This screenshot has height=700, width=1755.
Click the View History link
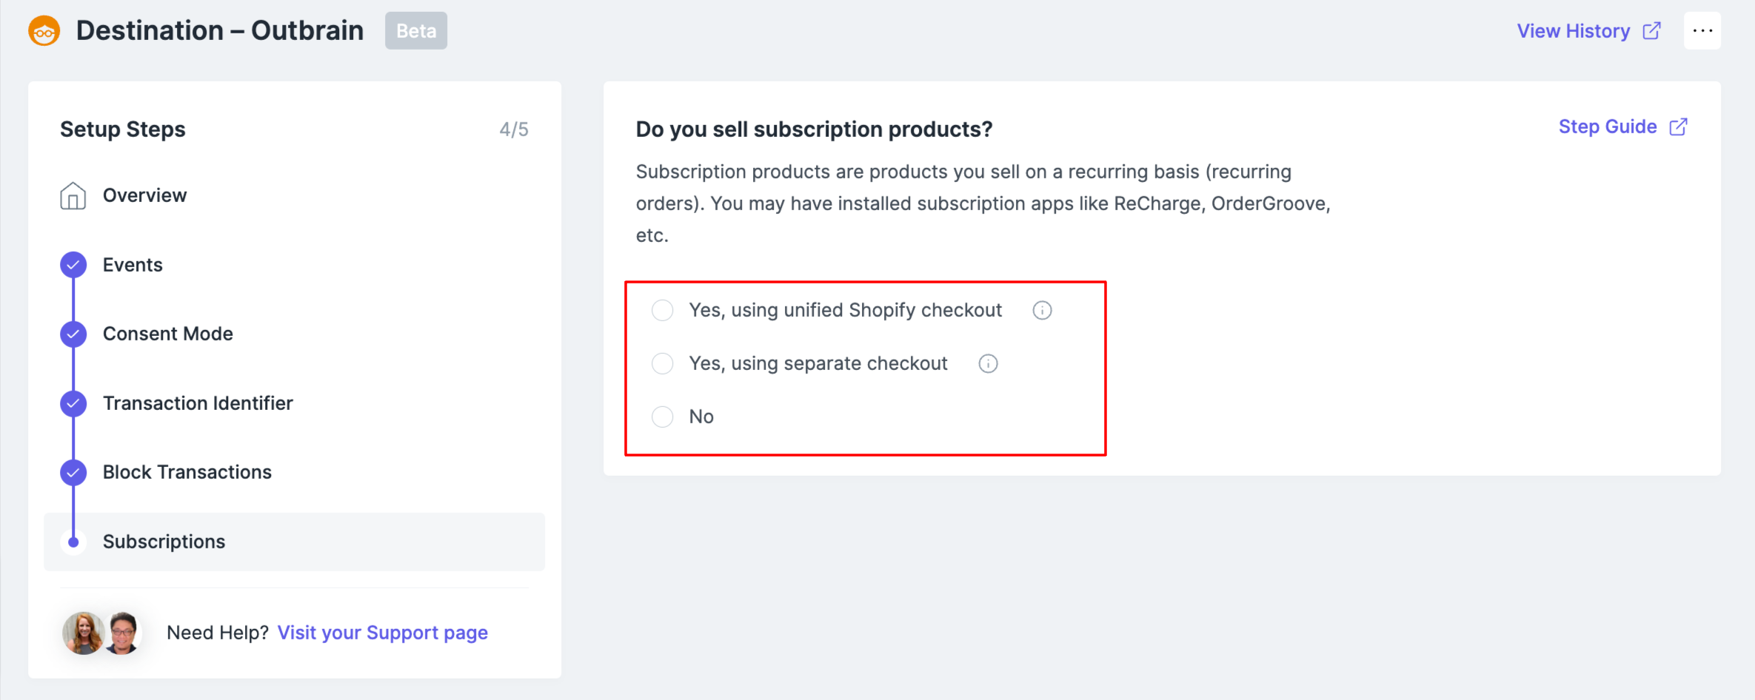[x=1573, y=31]
